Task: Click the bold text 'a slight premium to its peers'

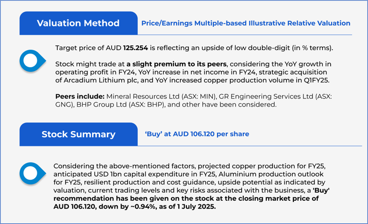Action: 176,65
